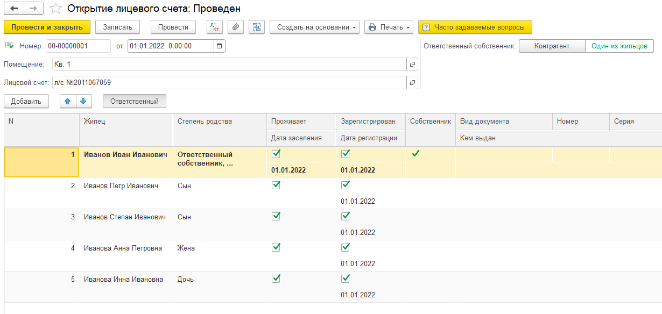
Task: Toggle Проживает for Иванов Петр Иванович
Action: tap(276, 185)
